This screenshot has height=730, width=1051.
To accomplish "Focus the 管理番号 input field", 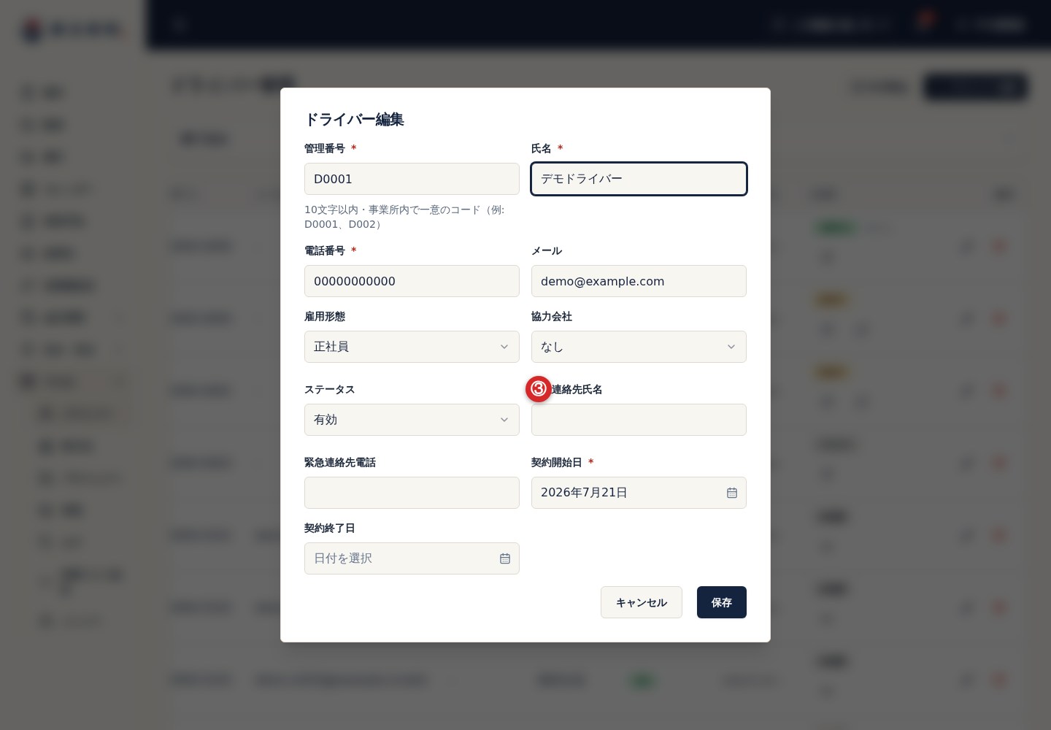I will pos(412,179).
